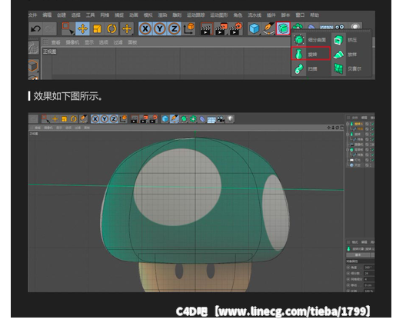This screenshot has height=326, width=396.
Task: Click the 角度 360° value field
Action: 369,268
